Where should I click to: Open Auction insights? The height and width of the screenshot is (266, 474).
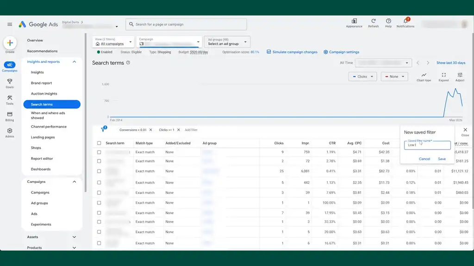[x=44, y=94]
